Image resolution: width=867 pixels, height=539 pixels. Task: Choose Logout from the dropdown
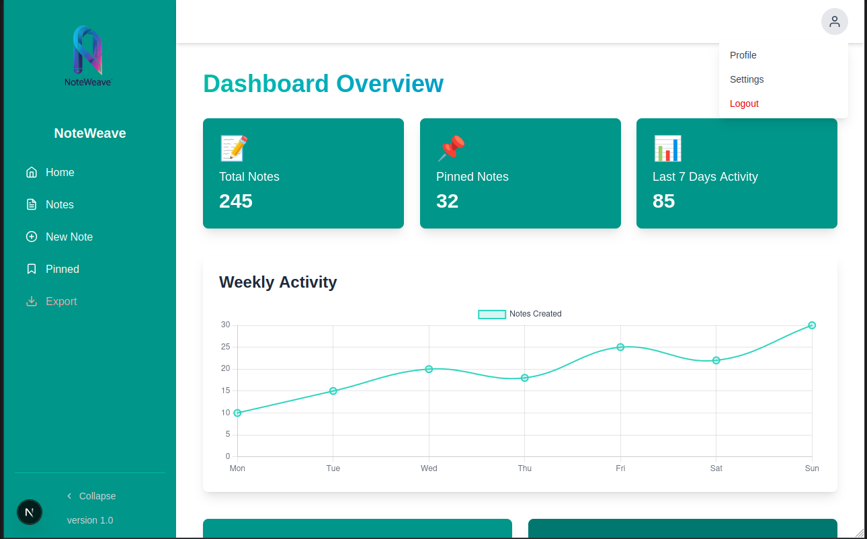coord(744,103)
